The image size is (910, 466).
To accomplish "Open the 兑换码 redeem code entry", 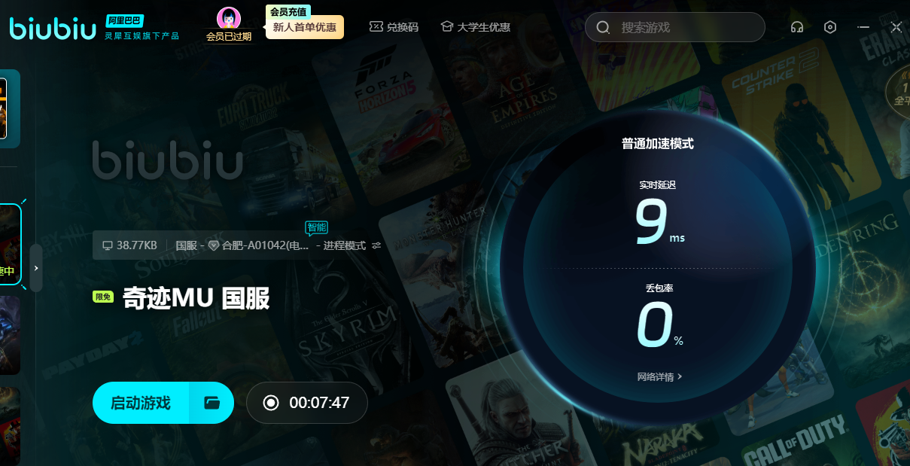I will point(394,27).
